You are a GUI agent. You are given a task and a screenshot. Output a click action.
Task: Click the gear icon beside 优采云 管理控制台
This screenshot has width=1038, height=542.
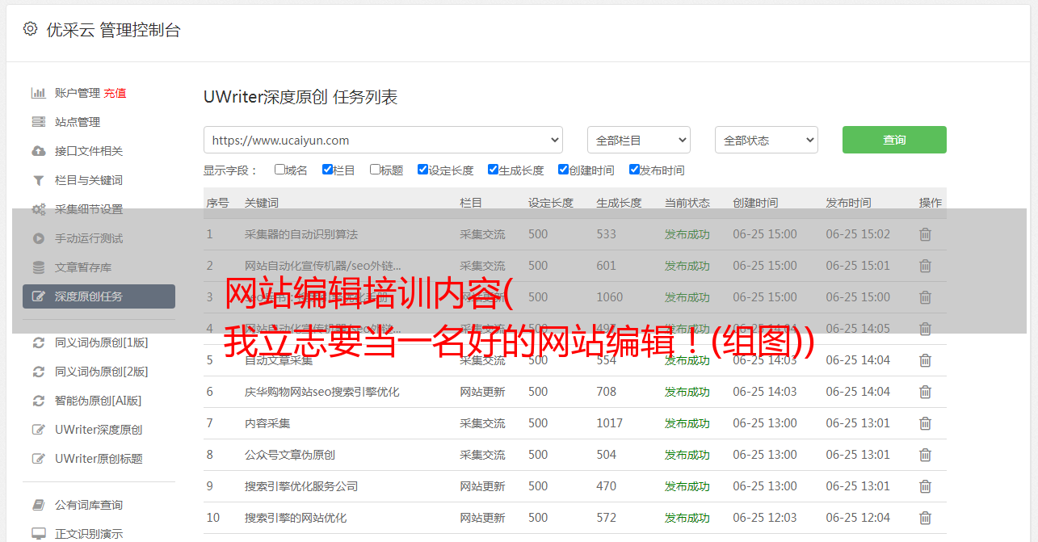point(30,29)
